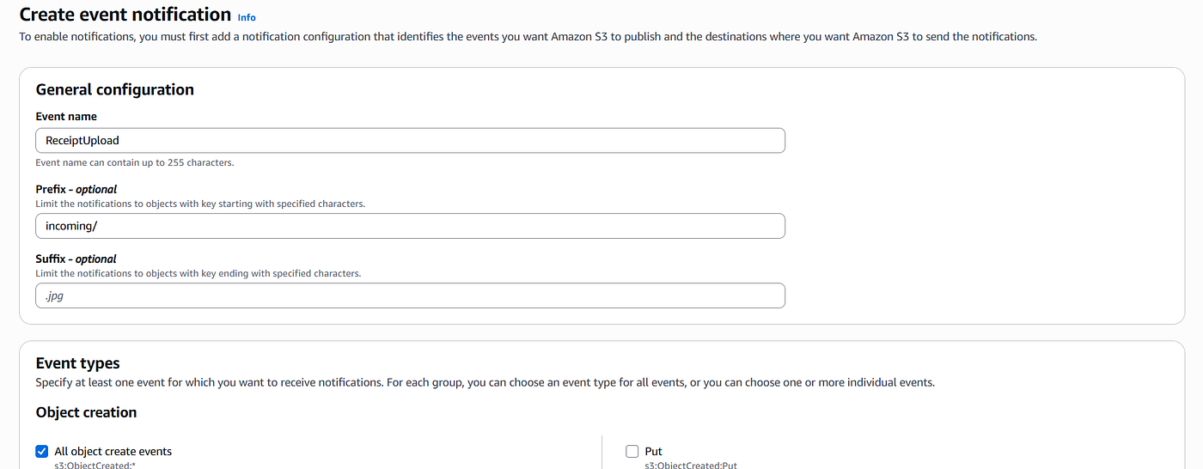Click the 'Suffix - optional' label
The height and width of the screenshot is (469, 1203).
click(76, 259)
